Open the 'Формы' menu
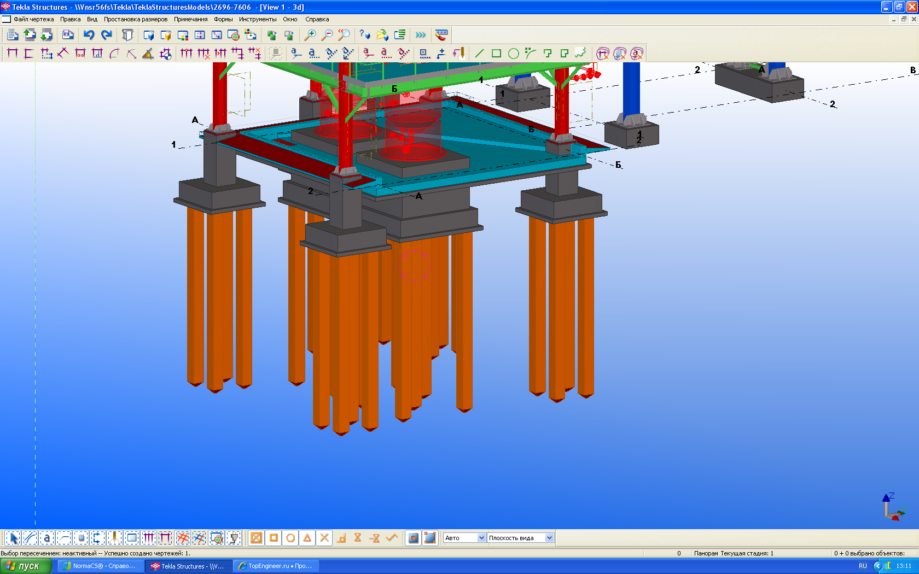The image size is (919, 574). tap(223, 19)
